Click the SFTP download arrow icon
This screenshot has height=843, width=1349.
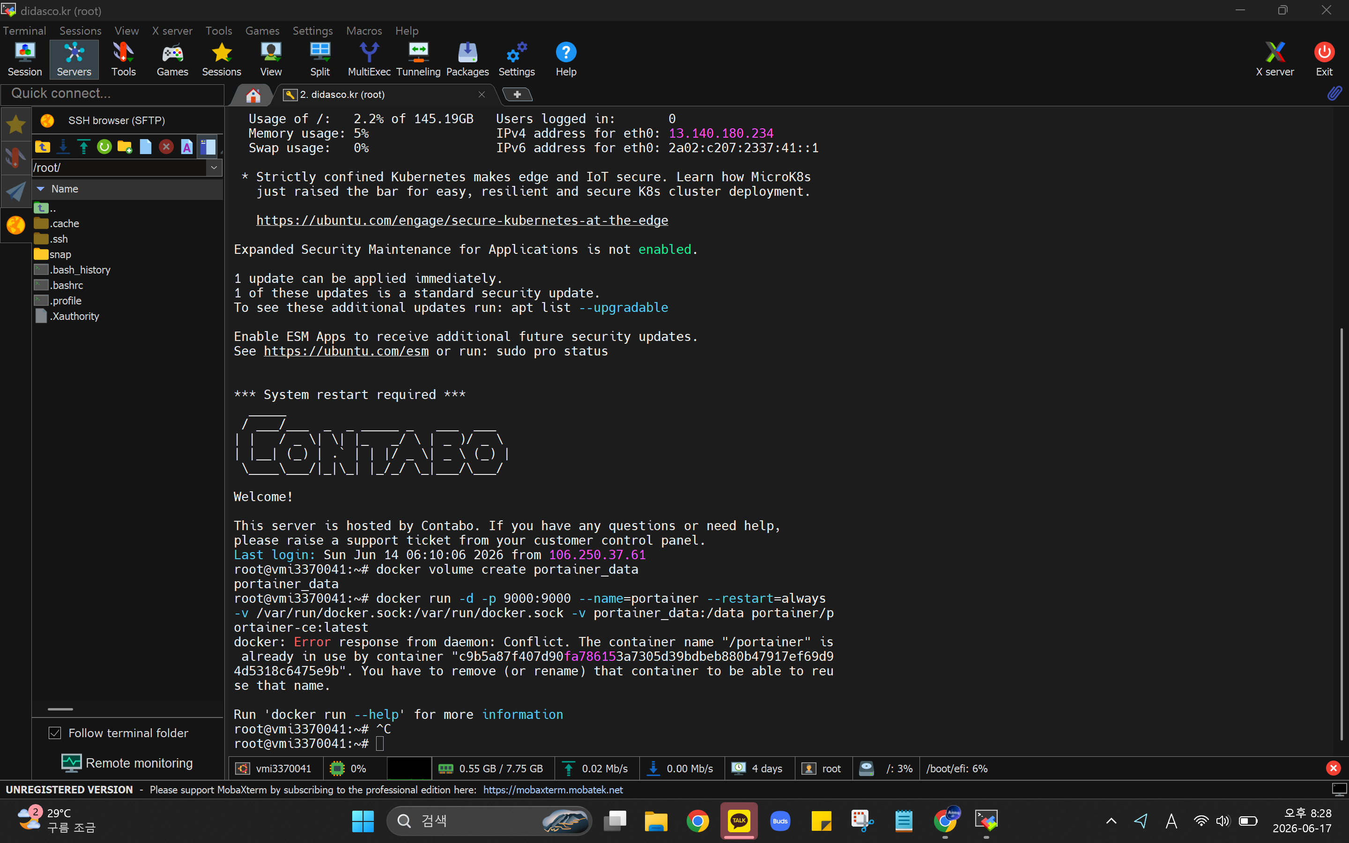tap(63, 147)
